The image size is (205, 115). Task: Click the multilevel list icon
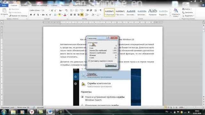point(82,10)
